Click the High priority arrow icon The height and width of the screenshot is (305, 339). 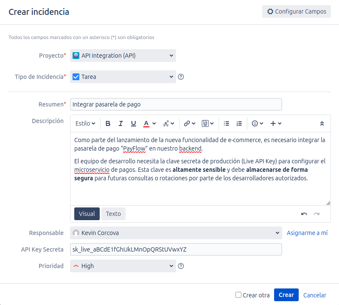coord(76,266)
